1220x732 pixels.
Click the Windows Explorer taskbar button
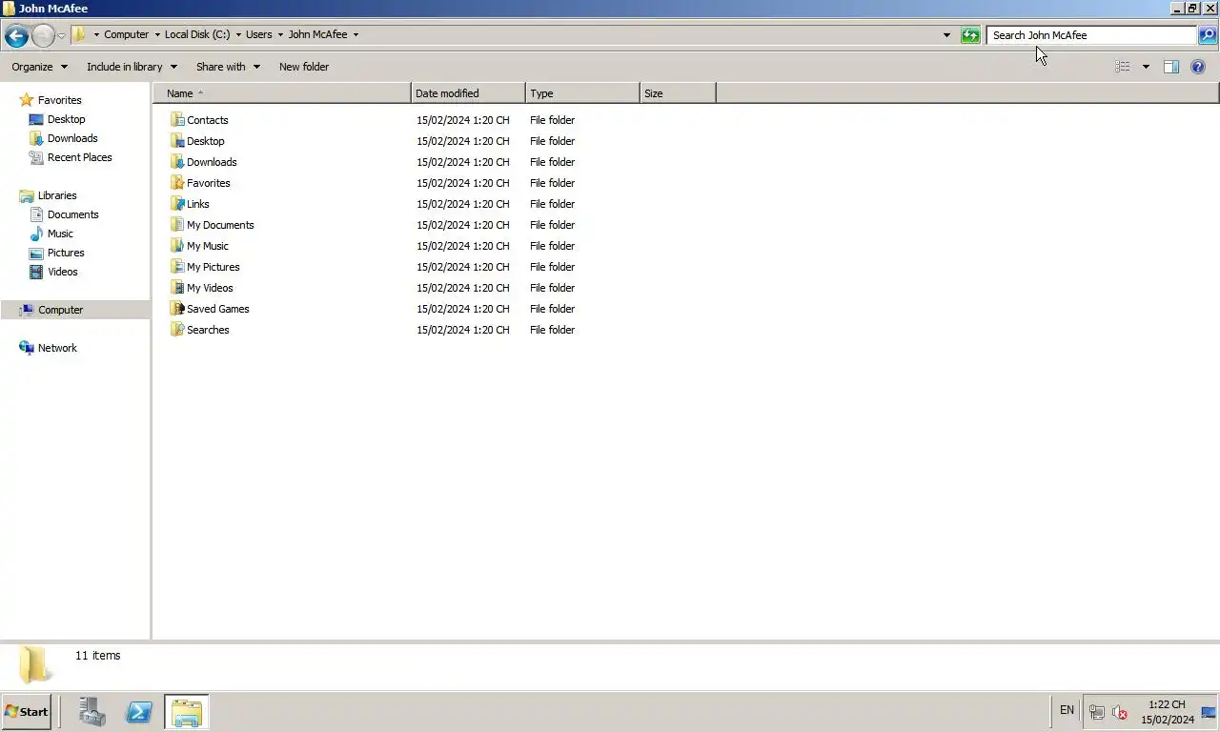(x=186, y=712)
